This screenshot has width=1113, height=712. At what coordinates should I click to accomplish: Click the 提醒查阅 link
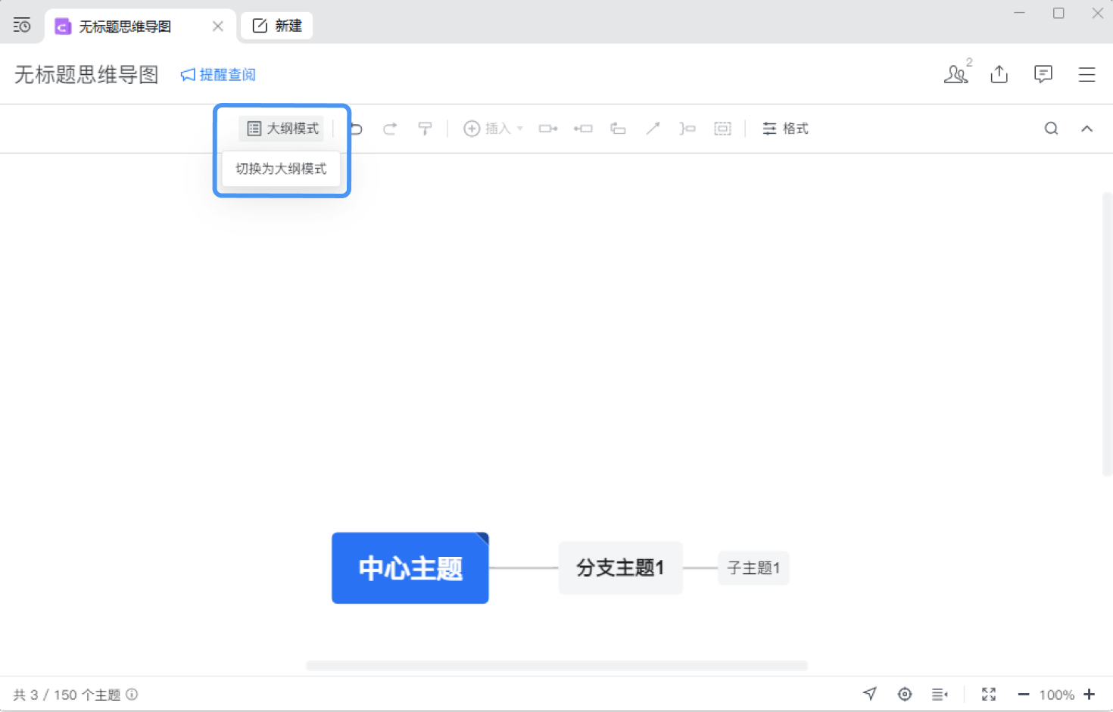(218, 75)
